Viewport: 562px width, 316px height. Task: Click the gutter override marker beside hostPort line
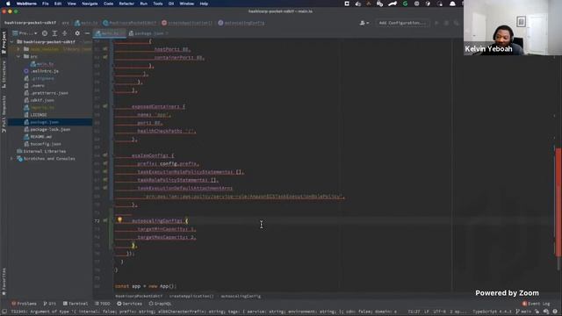click(x=105, y=49)
